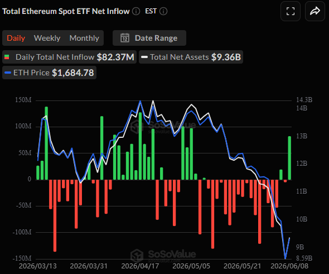This screenshot has height=274, width=329.
Task: Click the -150M left axis label
Action: (x=22, y=258)
